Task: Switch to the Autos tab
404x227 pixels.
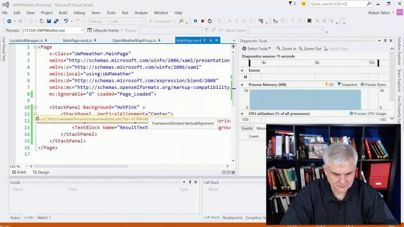Action: (15, 218)
